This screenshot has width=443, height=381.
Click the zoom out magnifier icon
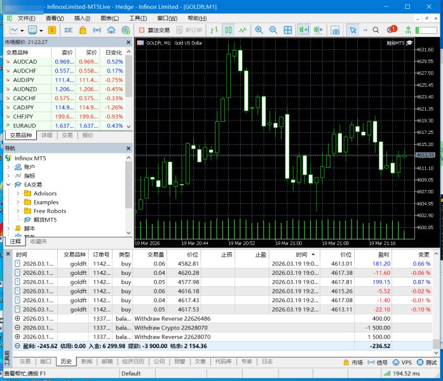273,30
